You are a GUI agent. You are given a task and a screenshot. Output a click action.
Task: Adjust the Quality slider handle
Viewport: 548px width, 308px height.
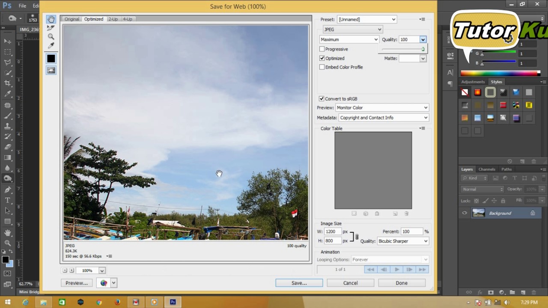tap(423, 49)
